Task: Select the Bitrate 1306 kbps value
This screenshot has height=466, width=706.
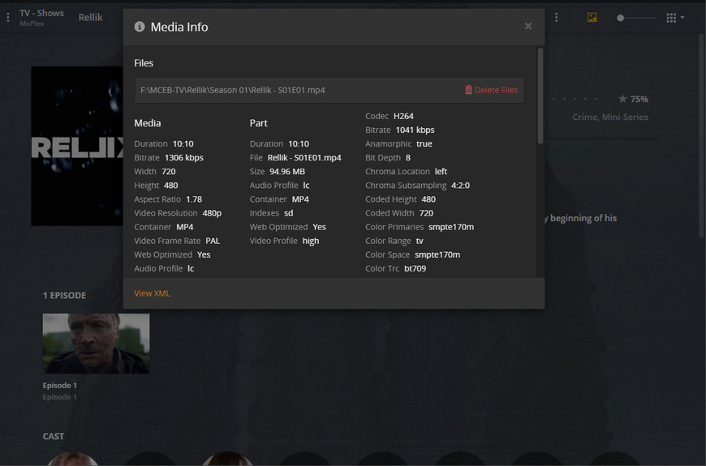Action: click(x=183, y=157)
